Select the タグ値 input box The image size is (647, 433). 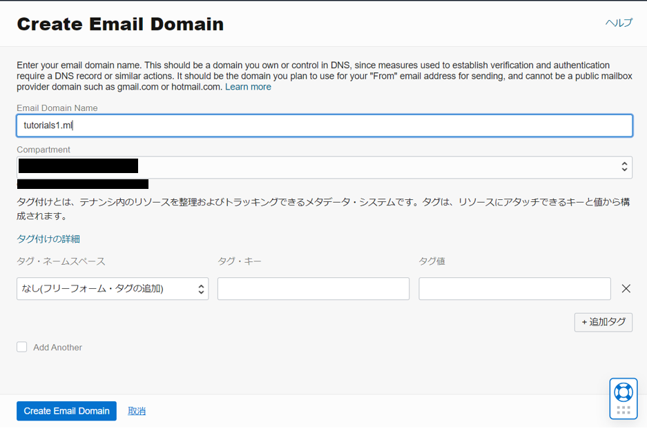pyautogui.click(x=514, y=289)
